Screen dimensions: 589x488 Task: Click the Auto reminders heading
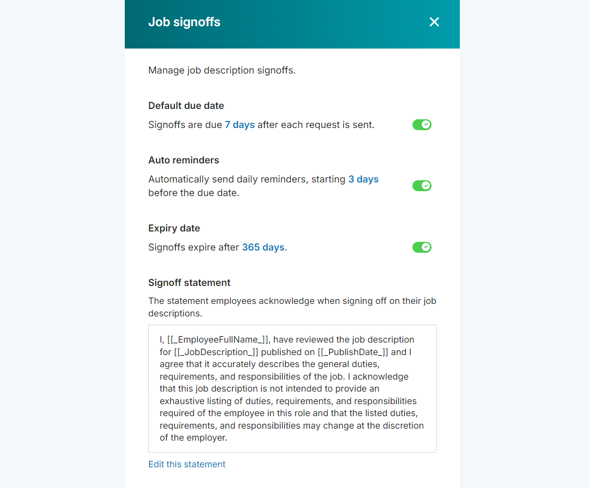click(x=184, y=160)
